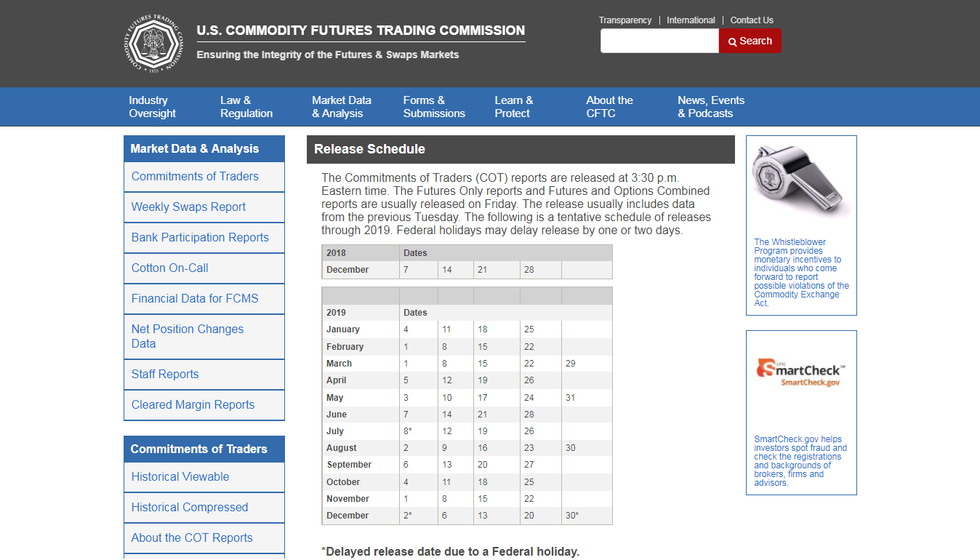
Task: Click March 2019 date 29
Action: (570, 364)
